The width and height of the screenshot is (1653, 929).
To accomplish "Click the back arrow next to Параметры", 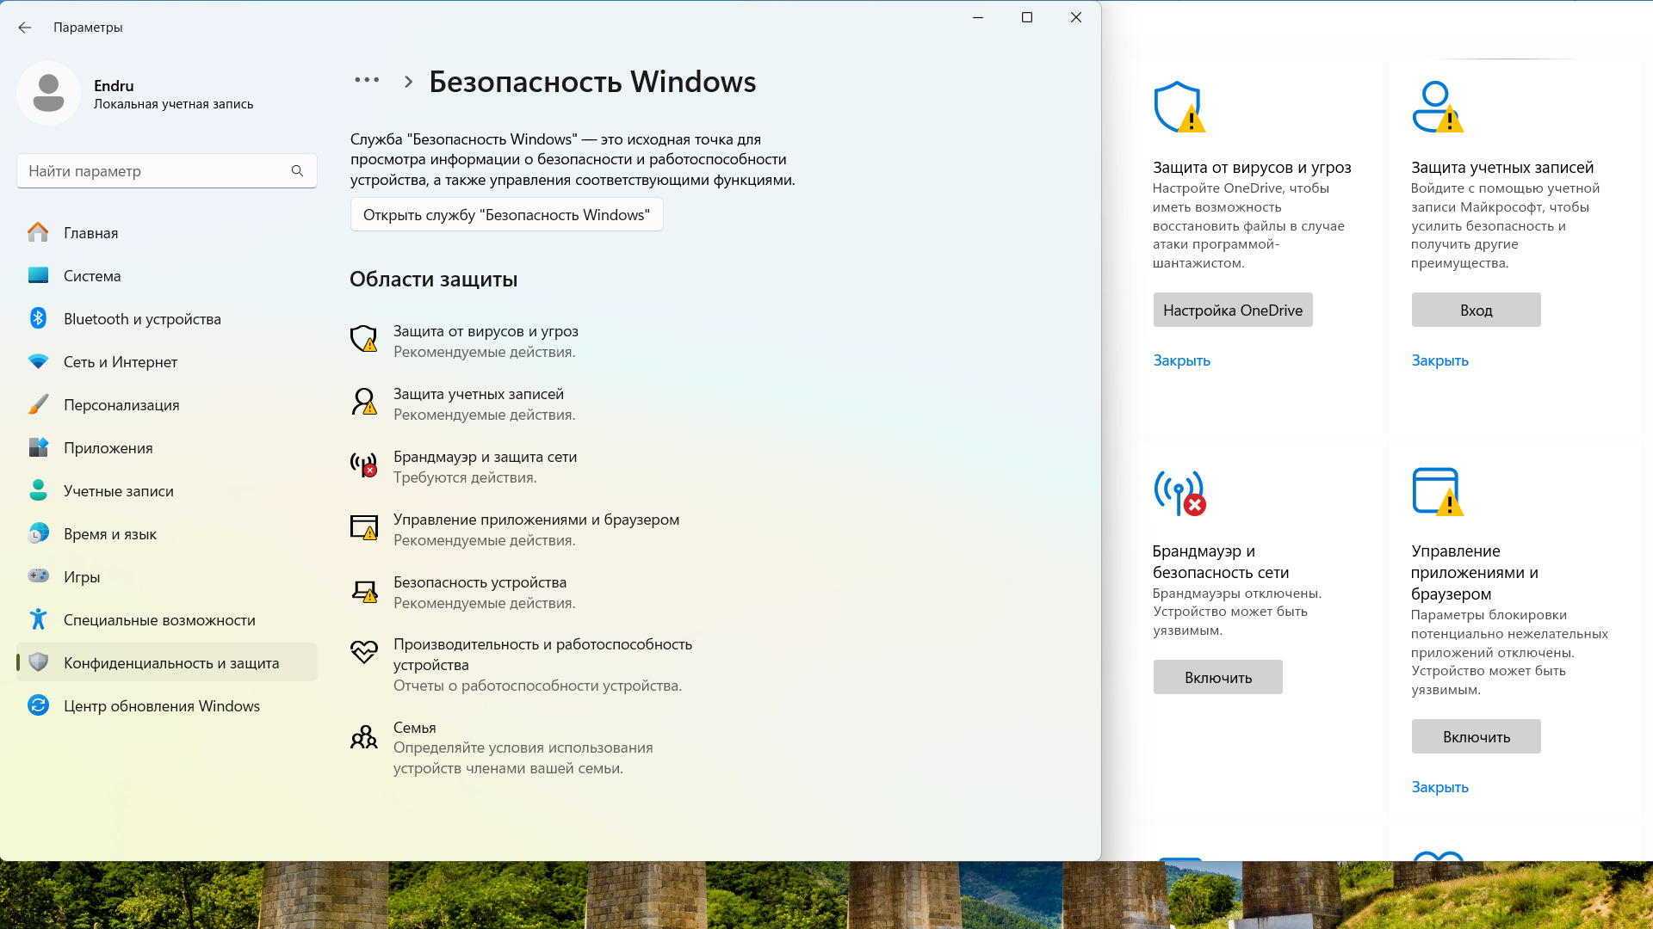I will [x=25, y=28].
